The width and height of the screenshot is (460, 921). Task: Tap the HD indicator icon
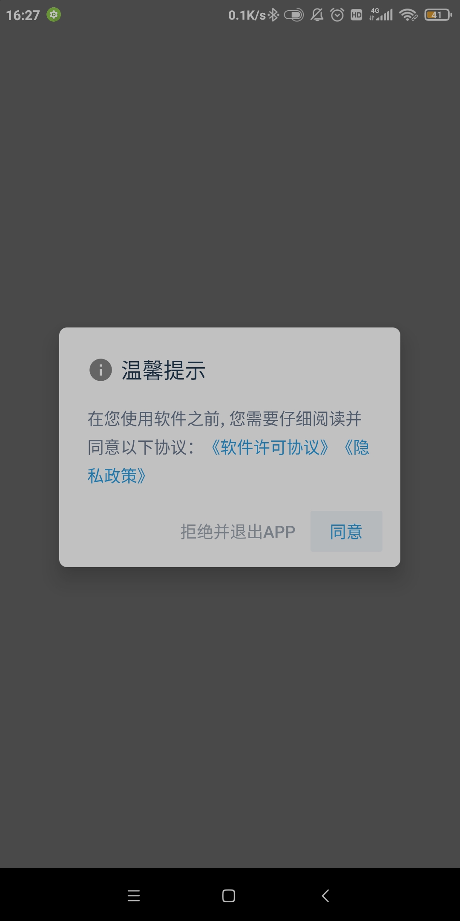356,15
